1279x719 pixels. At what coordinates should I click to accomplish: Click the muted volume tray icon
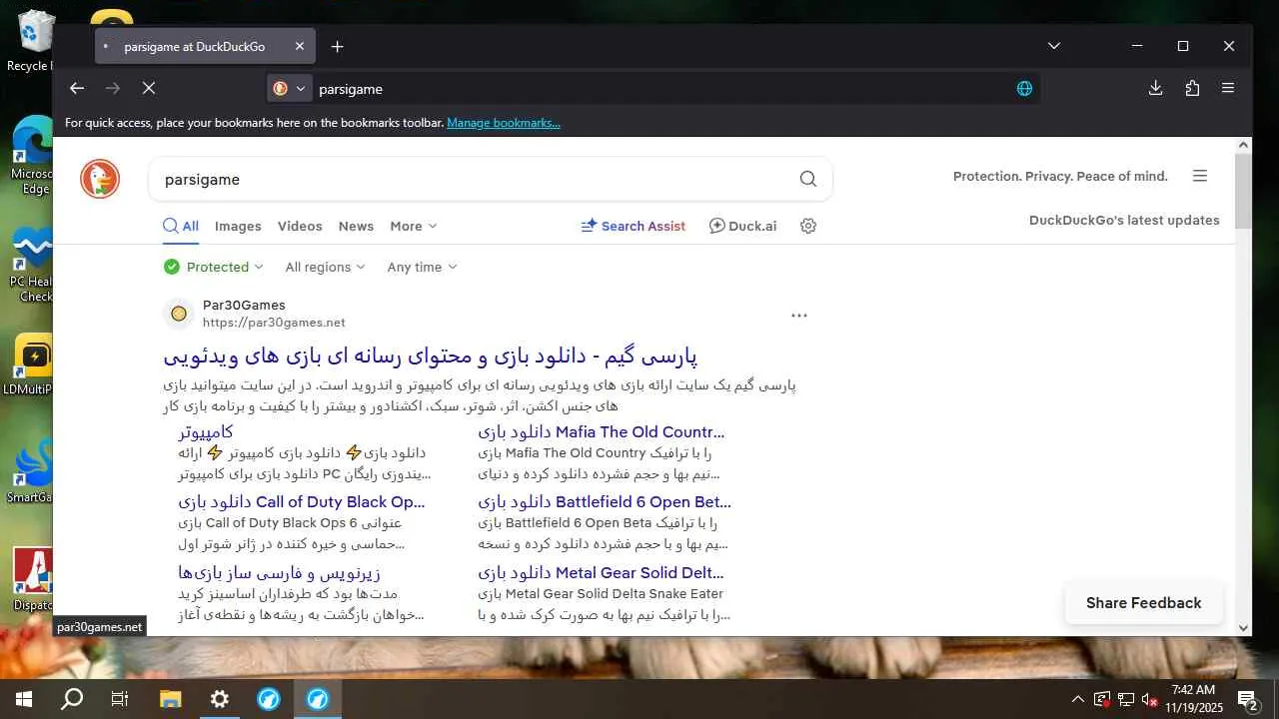click(1149, 699)
